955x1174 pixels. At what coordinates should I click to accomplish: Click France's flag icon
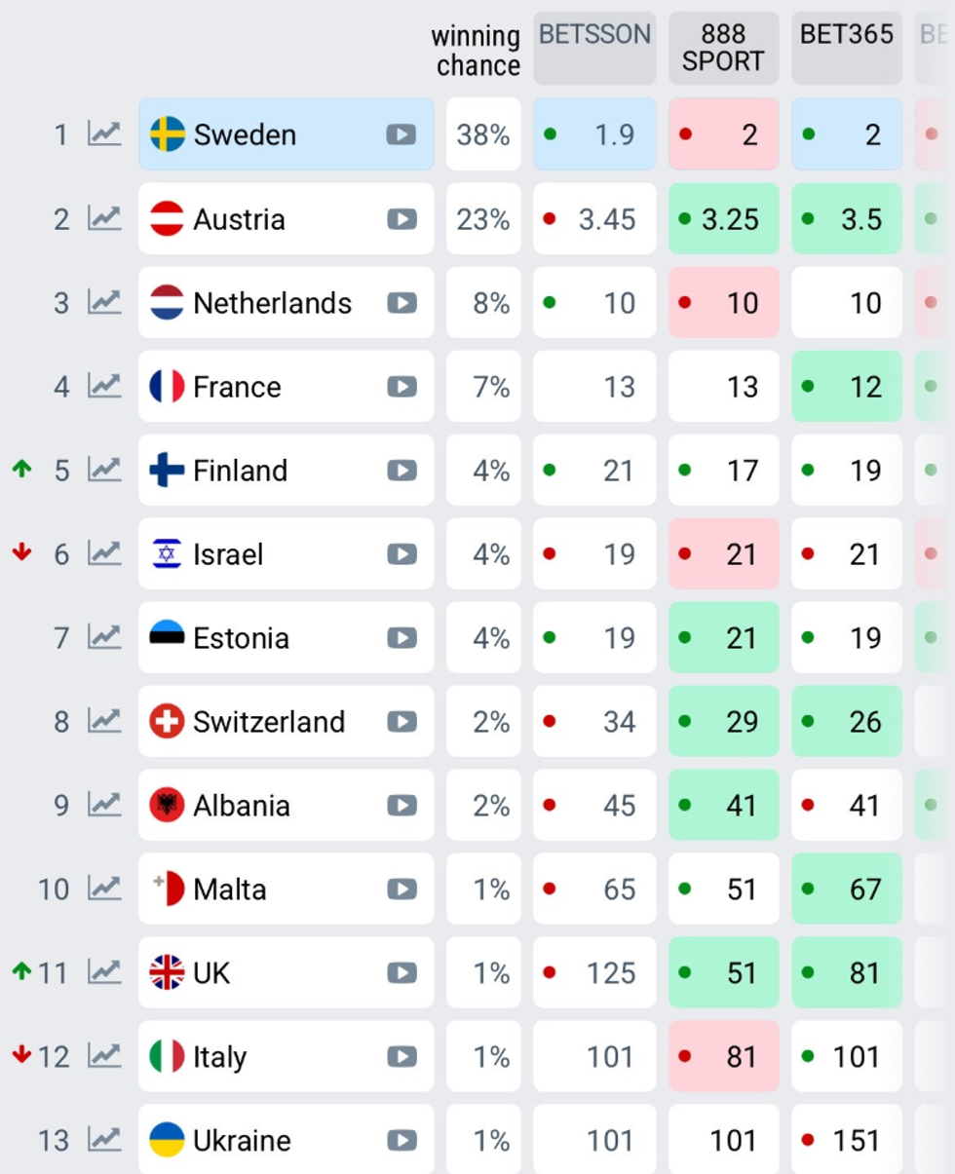pos(167,387)
